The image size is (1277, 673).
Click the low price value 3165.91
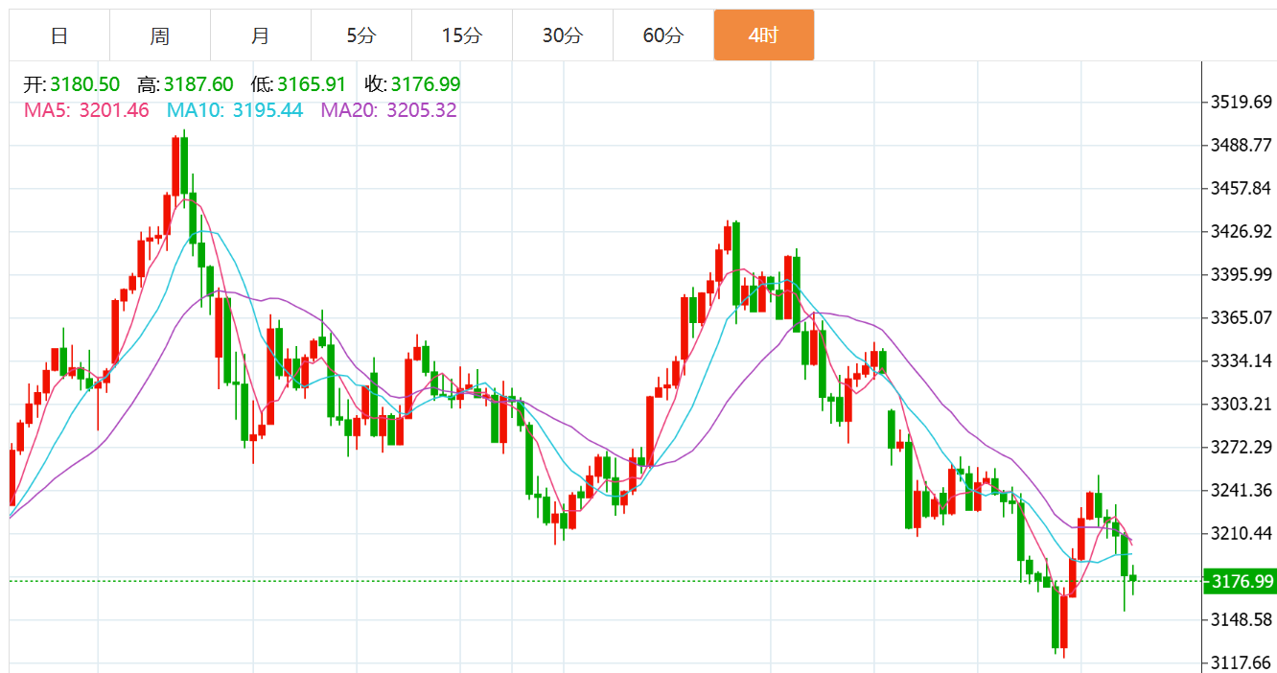[x=312, y=85]
